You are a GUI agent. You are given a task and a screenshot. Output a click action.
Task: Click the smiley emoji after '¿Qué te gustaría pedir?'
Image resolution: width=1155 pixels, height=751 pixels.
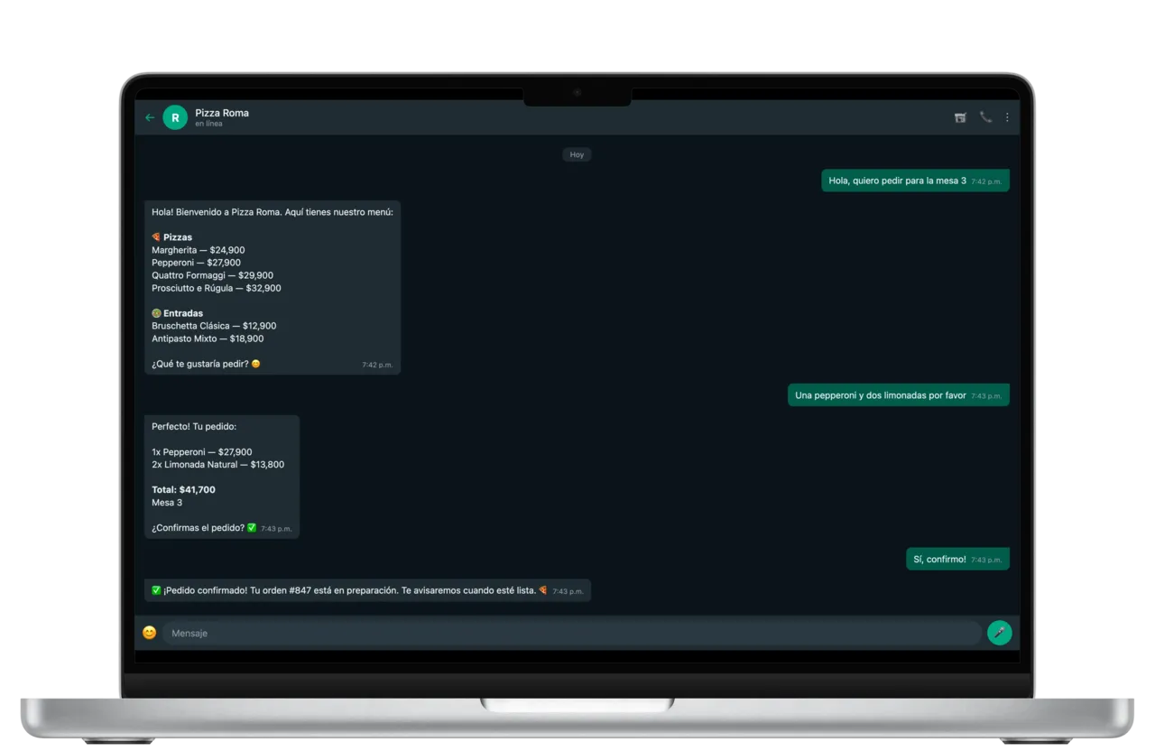click(x=256, y=364)
